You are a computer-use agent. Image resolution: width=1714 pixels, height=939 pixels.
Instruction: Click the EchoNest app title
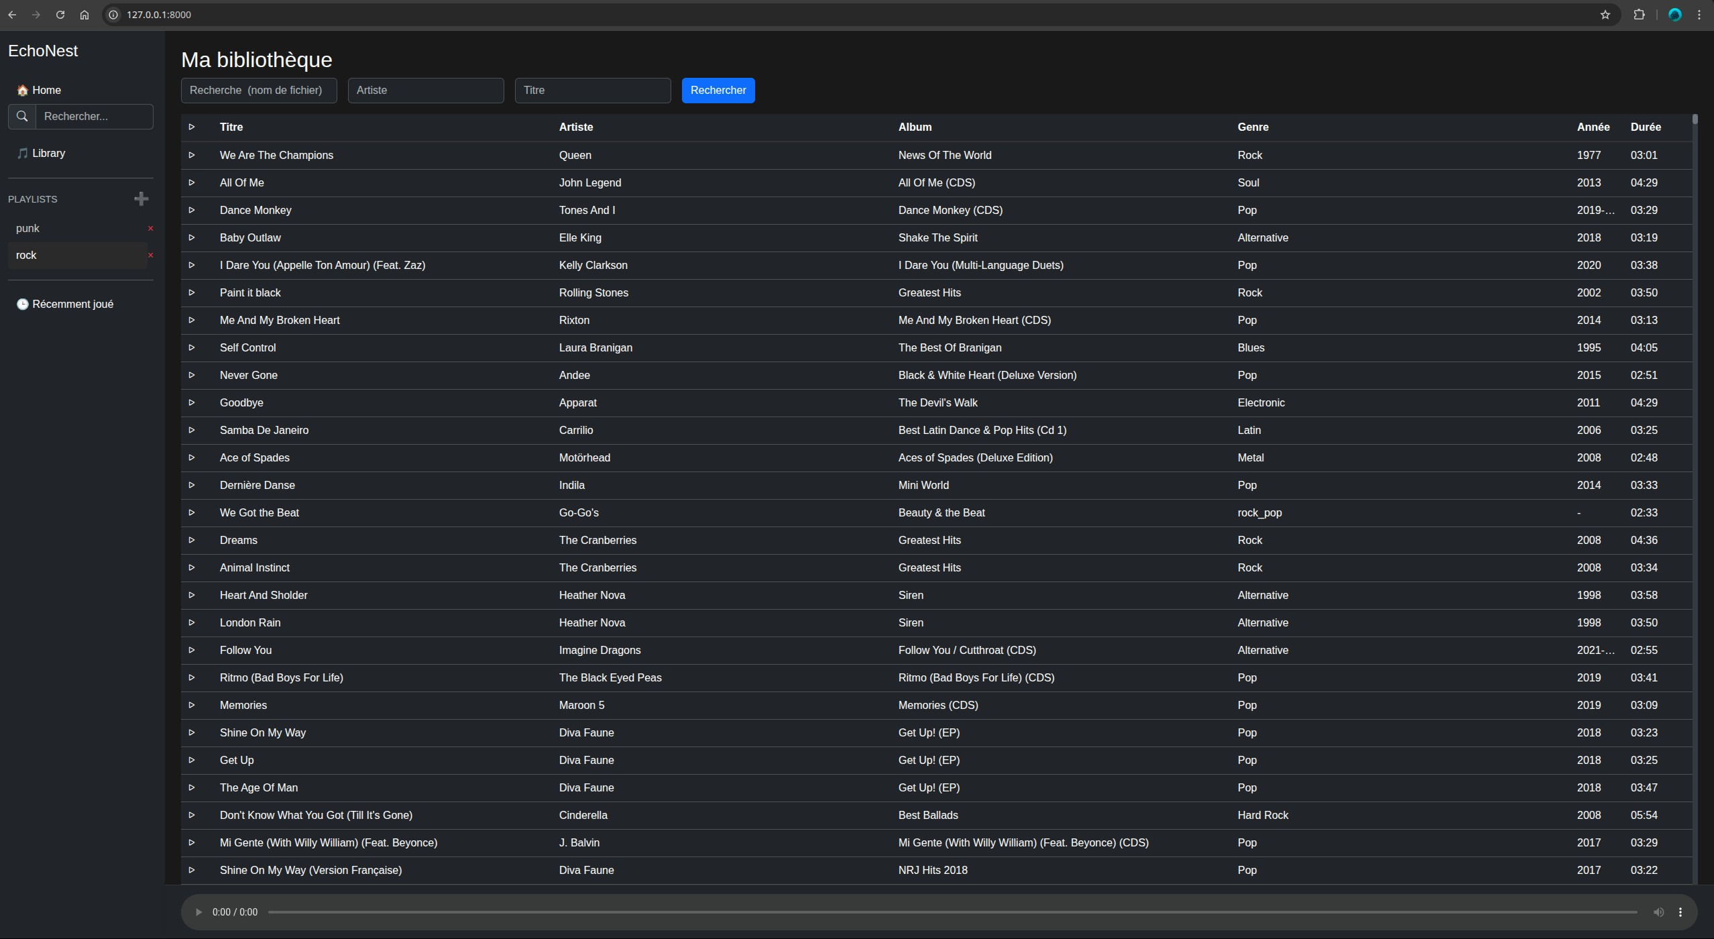pos(43,51)
